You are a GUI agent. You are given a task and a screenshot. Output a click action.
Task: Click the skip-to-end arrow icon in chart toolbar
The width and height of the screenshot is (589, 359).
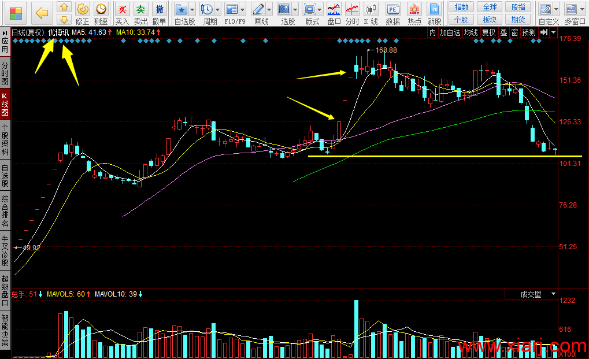[544, 32]
